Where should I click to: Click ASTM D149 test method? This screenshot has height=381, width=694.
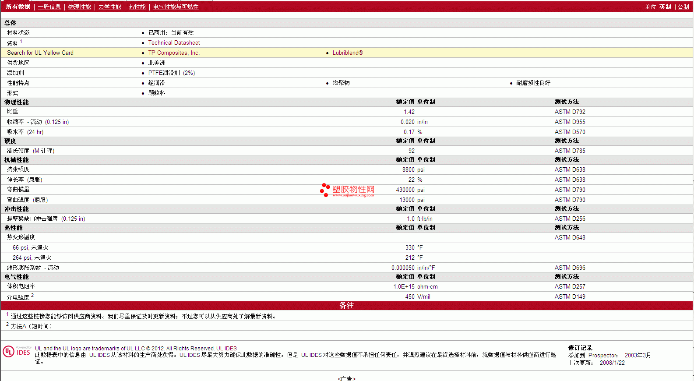tap(570, 296)
